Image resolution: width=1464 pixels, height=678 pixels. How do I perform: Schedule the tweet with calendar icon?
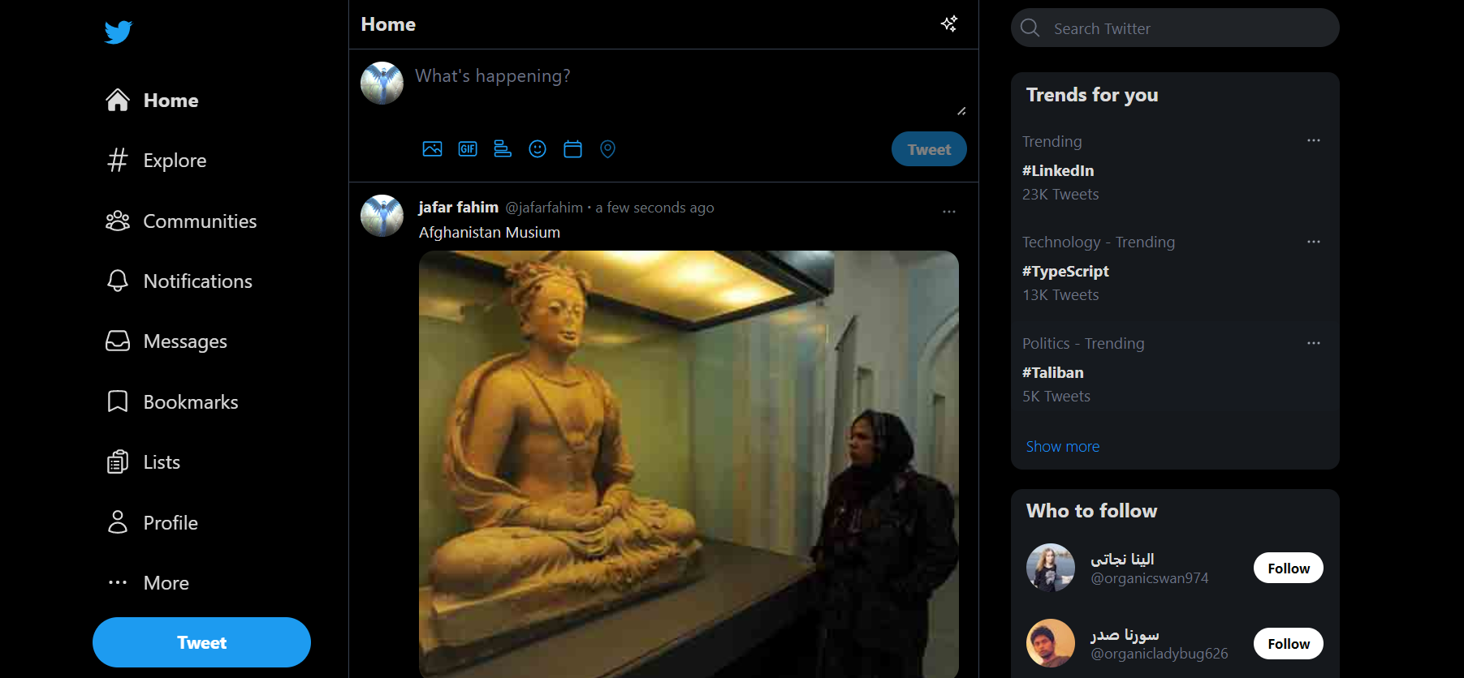point(572,149)
